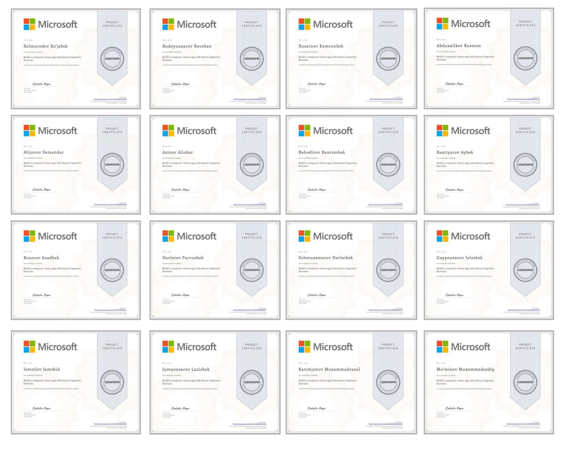Select the name "Eshmuxamatov Davlatbek"
The width and height of the screenshot is (564, 461).
coord(326,258)
